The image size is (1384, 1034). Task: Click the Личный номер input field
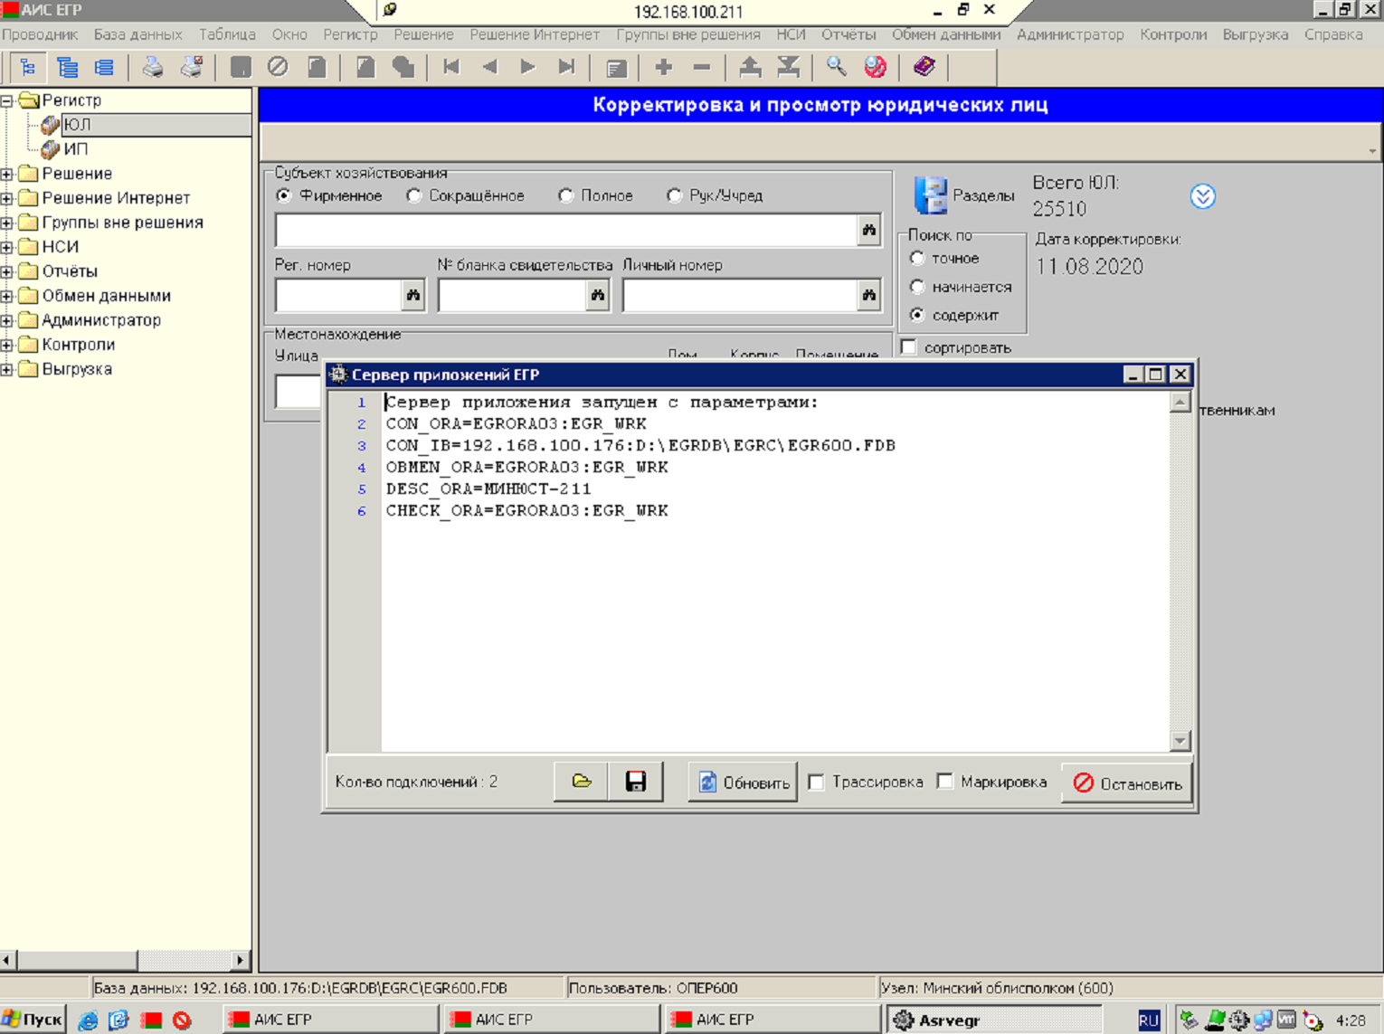coord(740,295)
